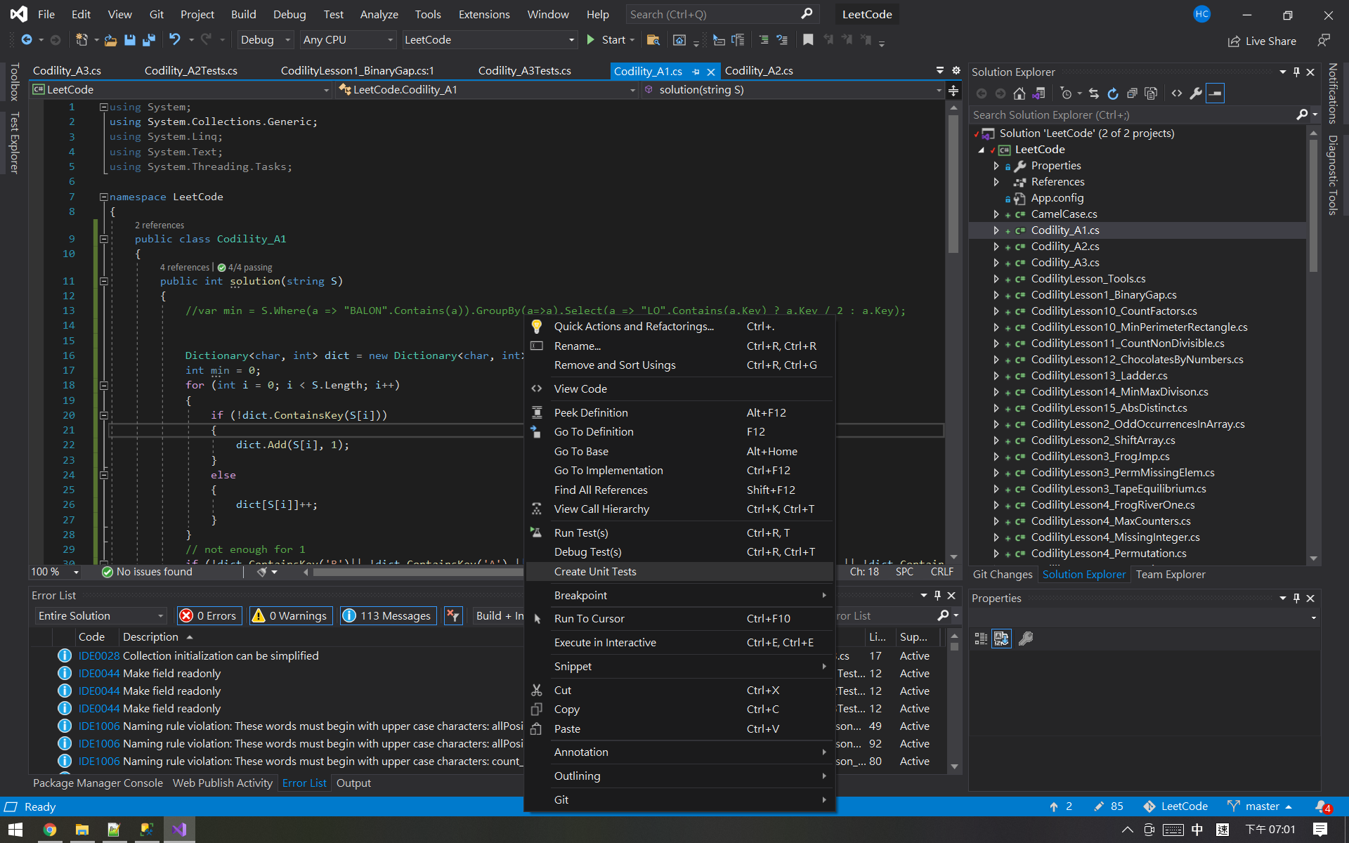Open the Output panel tab
Image resolution: width=1349 pixels, height=843 pixels.
[353, 783]
